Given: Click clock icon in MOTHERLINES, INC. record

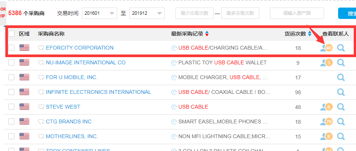Looking at the screenshot, I should click(x=174, y=137).
